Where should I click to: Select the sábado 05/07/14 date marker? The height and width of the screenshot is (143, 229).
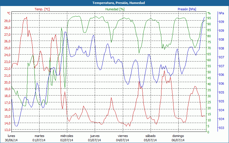pyautogui.click(x=150, y=138)
